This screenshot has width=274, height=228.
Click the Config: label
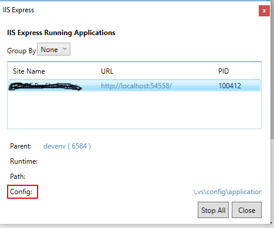(21, 192)
